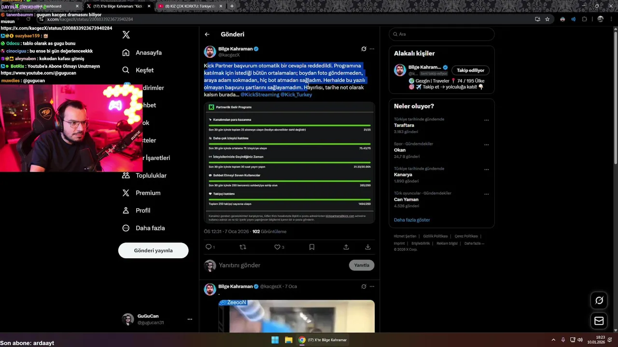618x347 pixels.
Task: Switch to X'te Bilge Kahraman tab
Action: coord(118,6)
